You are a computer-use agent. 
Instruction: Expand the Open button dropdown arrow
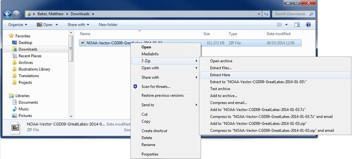56,25
